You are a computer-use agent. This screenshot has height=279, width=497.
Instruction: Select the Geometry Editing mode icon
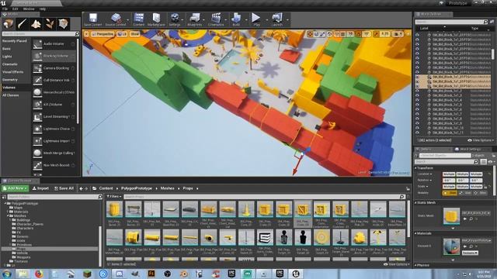[63, 24]
